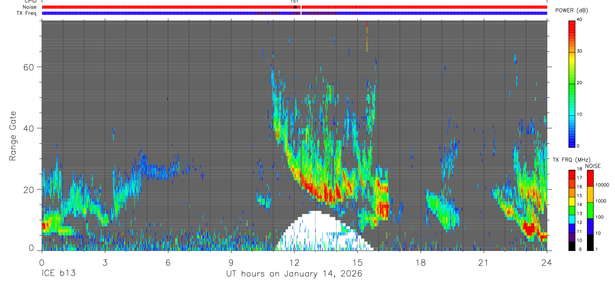Click the 9 tick on UT hours axis
The image size is (615, 284).
click(231, 262)
